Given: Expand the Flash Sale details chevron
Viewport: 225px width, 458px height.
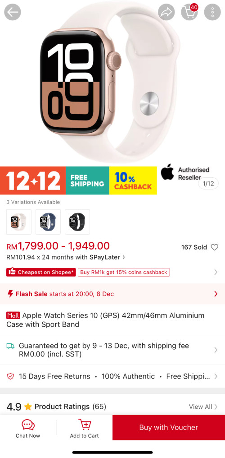Looking at the screenshot, I should (x=216, y=294).
